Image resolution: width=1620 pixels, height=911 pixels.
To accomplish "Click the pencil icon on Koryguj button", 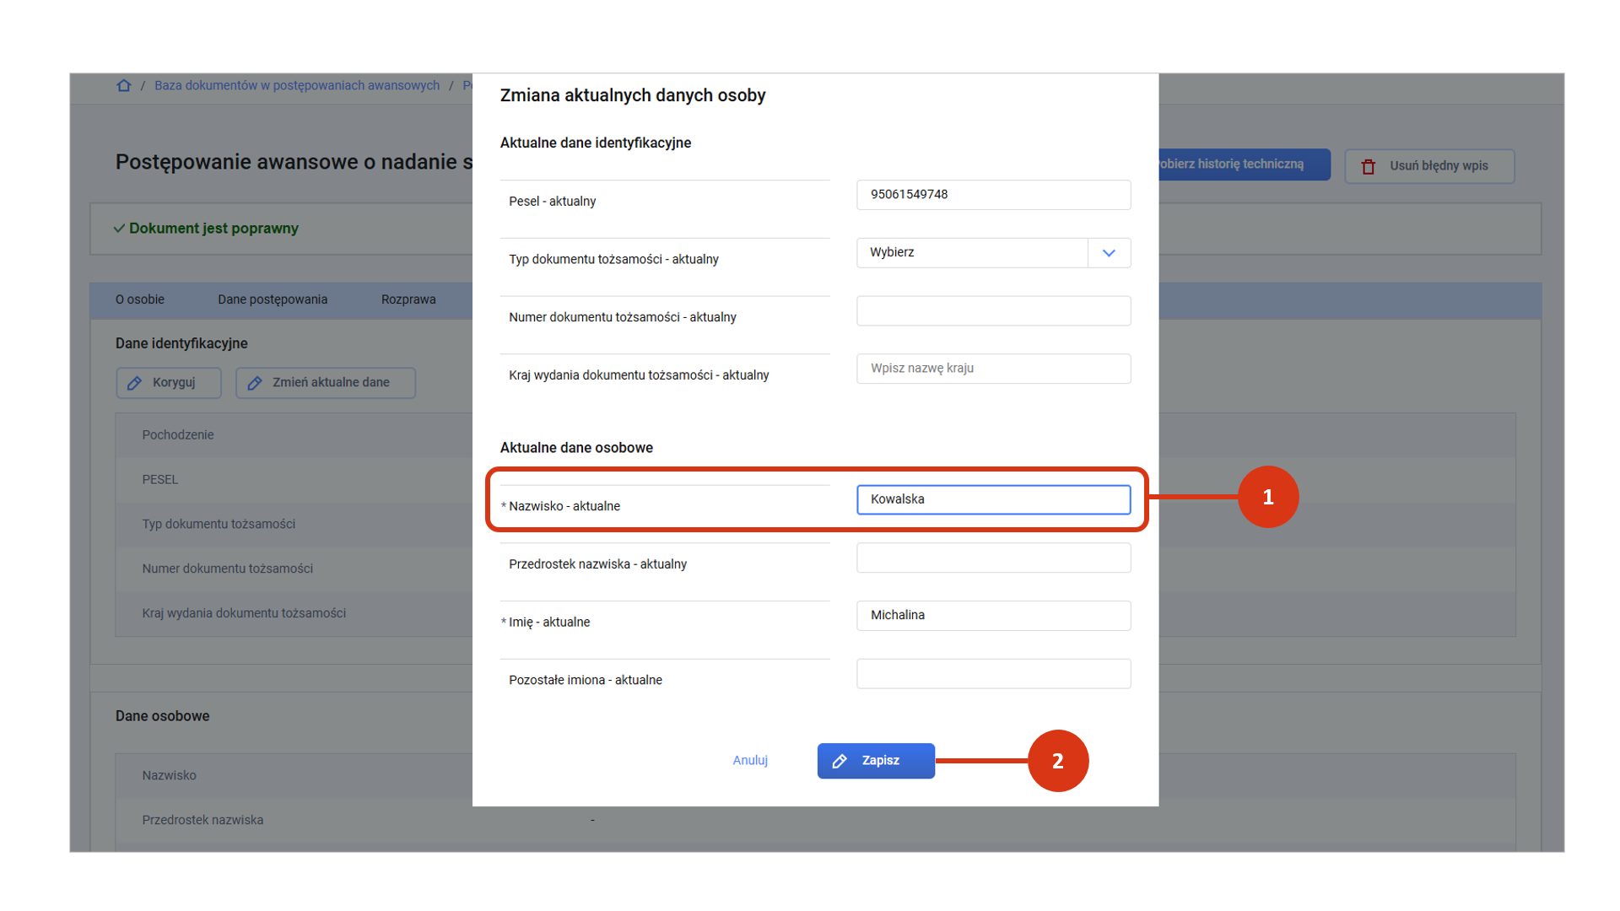I will [134, 383].
